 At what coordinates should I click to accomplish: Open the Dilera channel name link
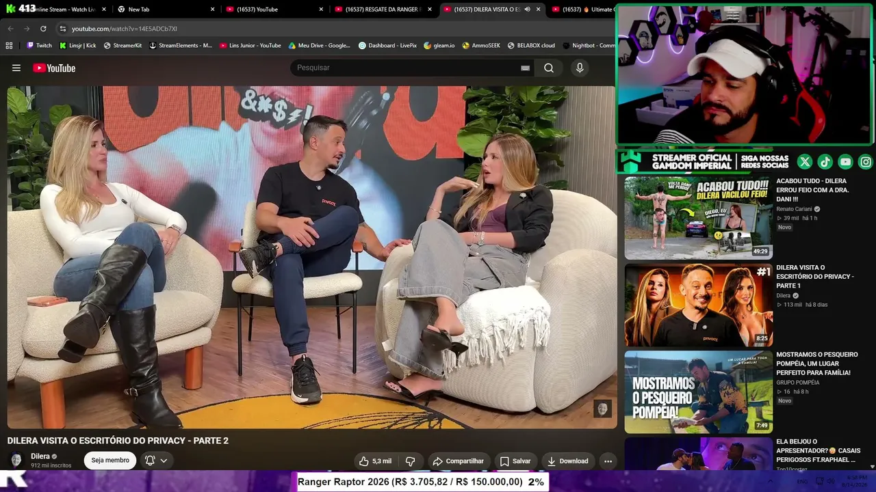(x=40, y=456)
